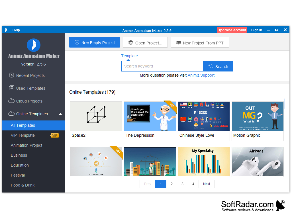292x219 pixels.
Task: Go to pagination page 2
Action: tap(171, 184)
